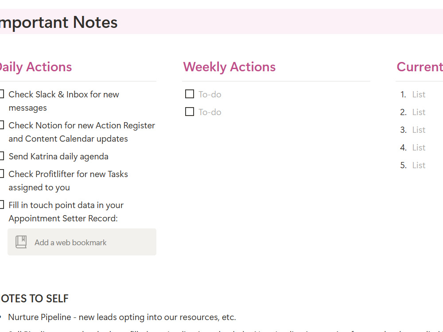Click the Weekly Actions heading
Image resolution: width=443 pixels, height=332 pixels.
point(229,67)
